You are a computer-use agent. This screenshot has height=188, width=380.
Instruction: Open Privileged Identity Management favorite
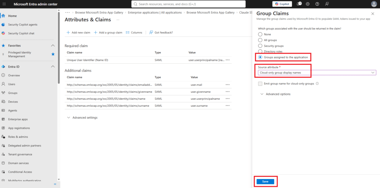20,54
